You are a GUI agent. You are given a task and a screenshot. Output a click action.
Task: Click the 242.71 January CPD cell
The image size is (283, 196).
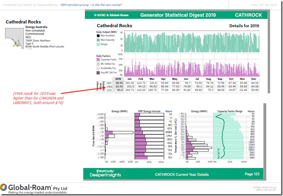[x=130, y=90]
